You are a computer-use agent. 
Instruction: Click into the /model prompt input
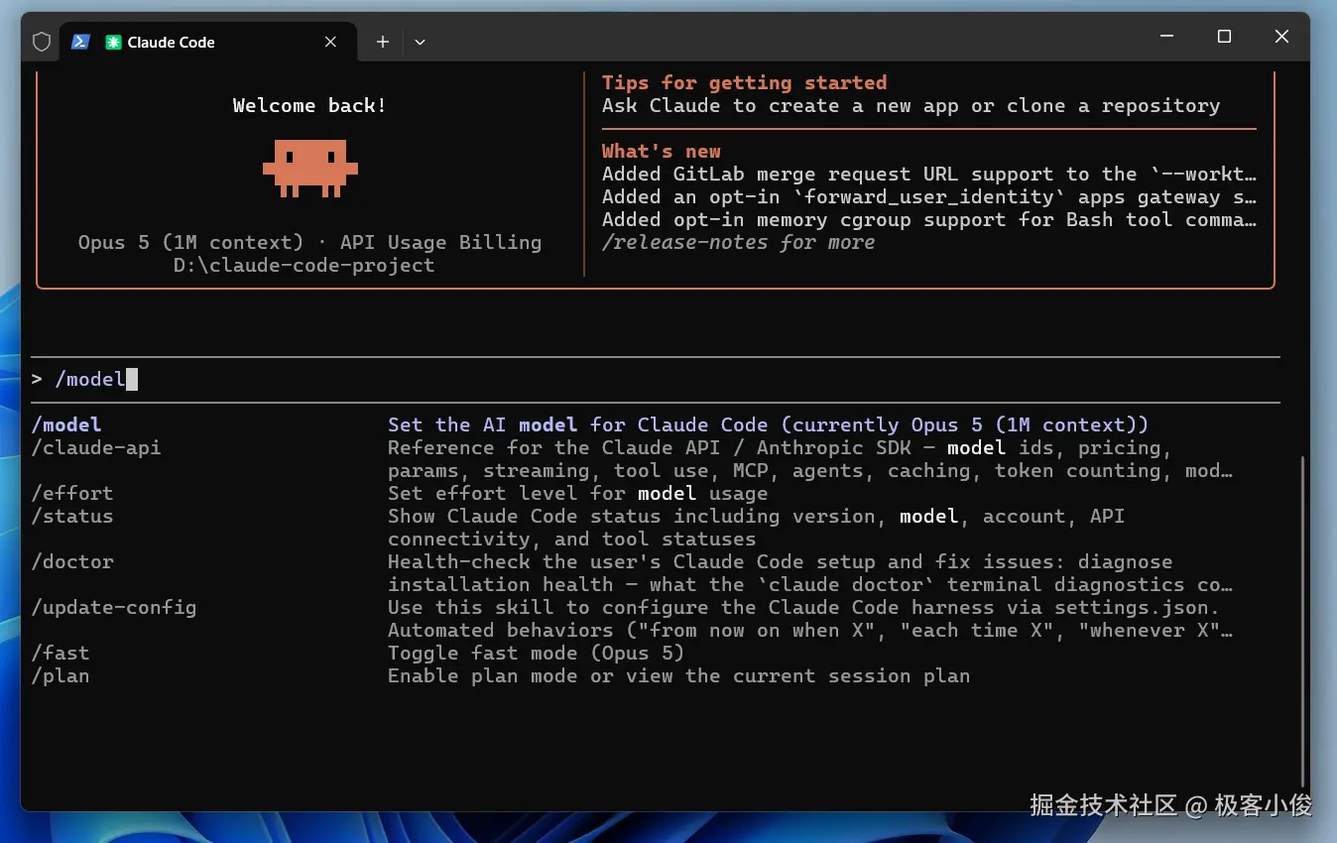coord(655,379)
